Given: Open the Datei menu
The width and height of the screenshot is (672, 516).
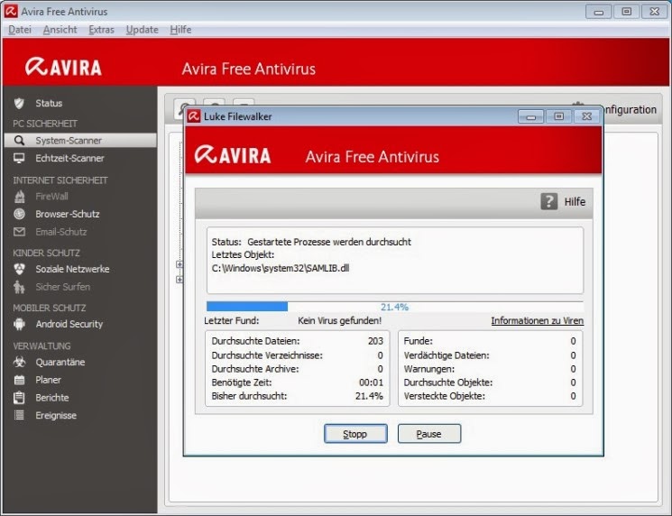Looking at the screenshot, I should tap(20, 30).
